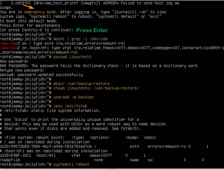This screenshot has width=224, height=169.
Task: Click 'errors=remount-ro' in the fstab root entry
Action: tap(167, 147)
